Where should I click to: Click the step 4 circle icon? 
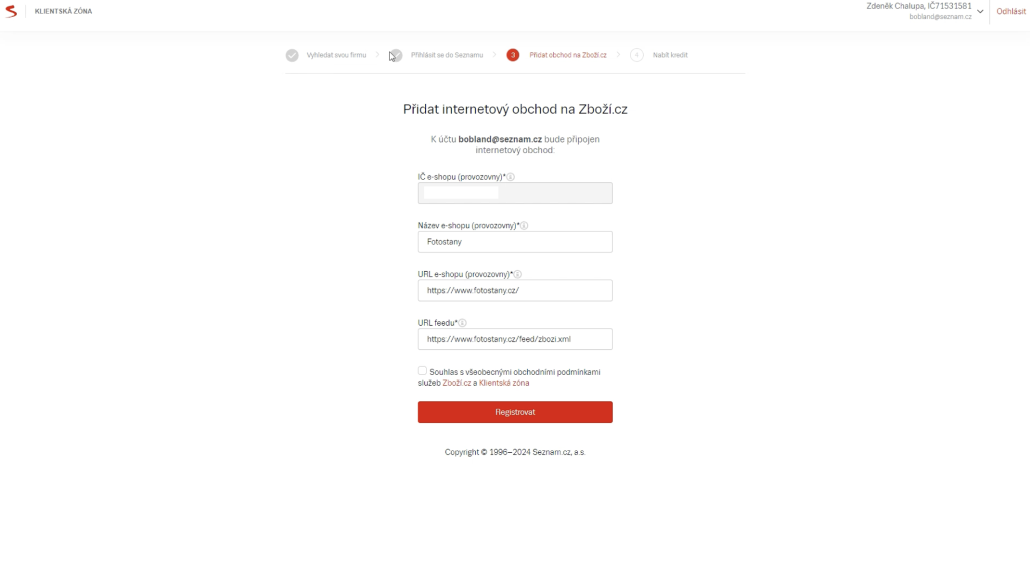pyautogui.click(x=637, y=55)
